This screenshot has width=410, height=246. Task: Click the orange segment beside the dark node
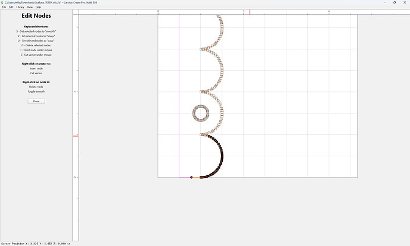click(196, 177)
